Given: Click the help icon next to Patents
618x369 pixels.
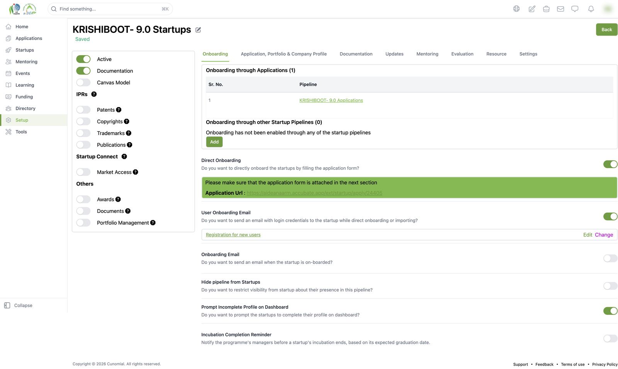Looking at the screenshot, I should pos(119,110).
